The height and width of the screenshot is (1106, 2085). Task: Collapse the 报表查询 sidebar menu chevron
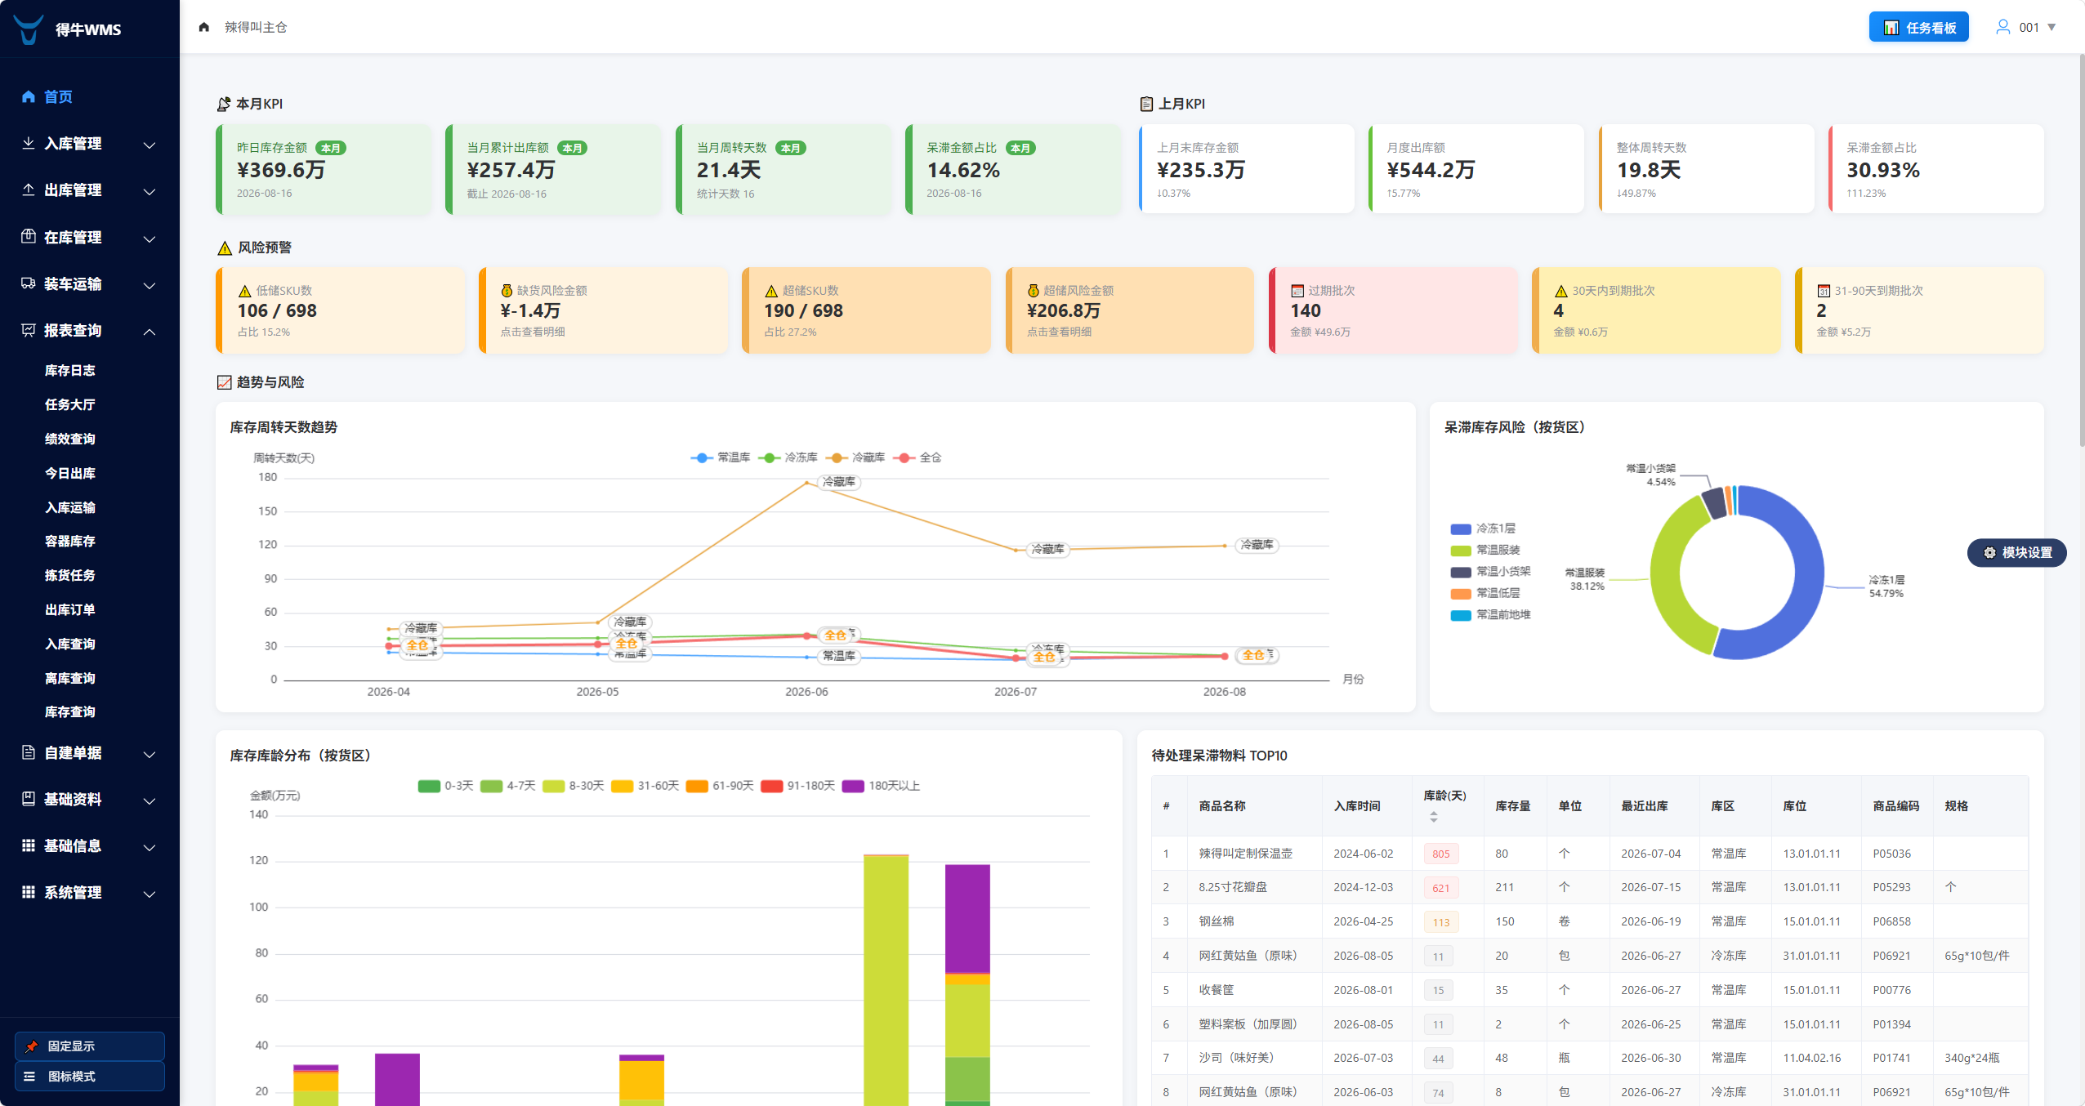point(150,332)
